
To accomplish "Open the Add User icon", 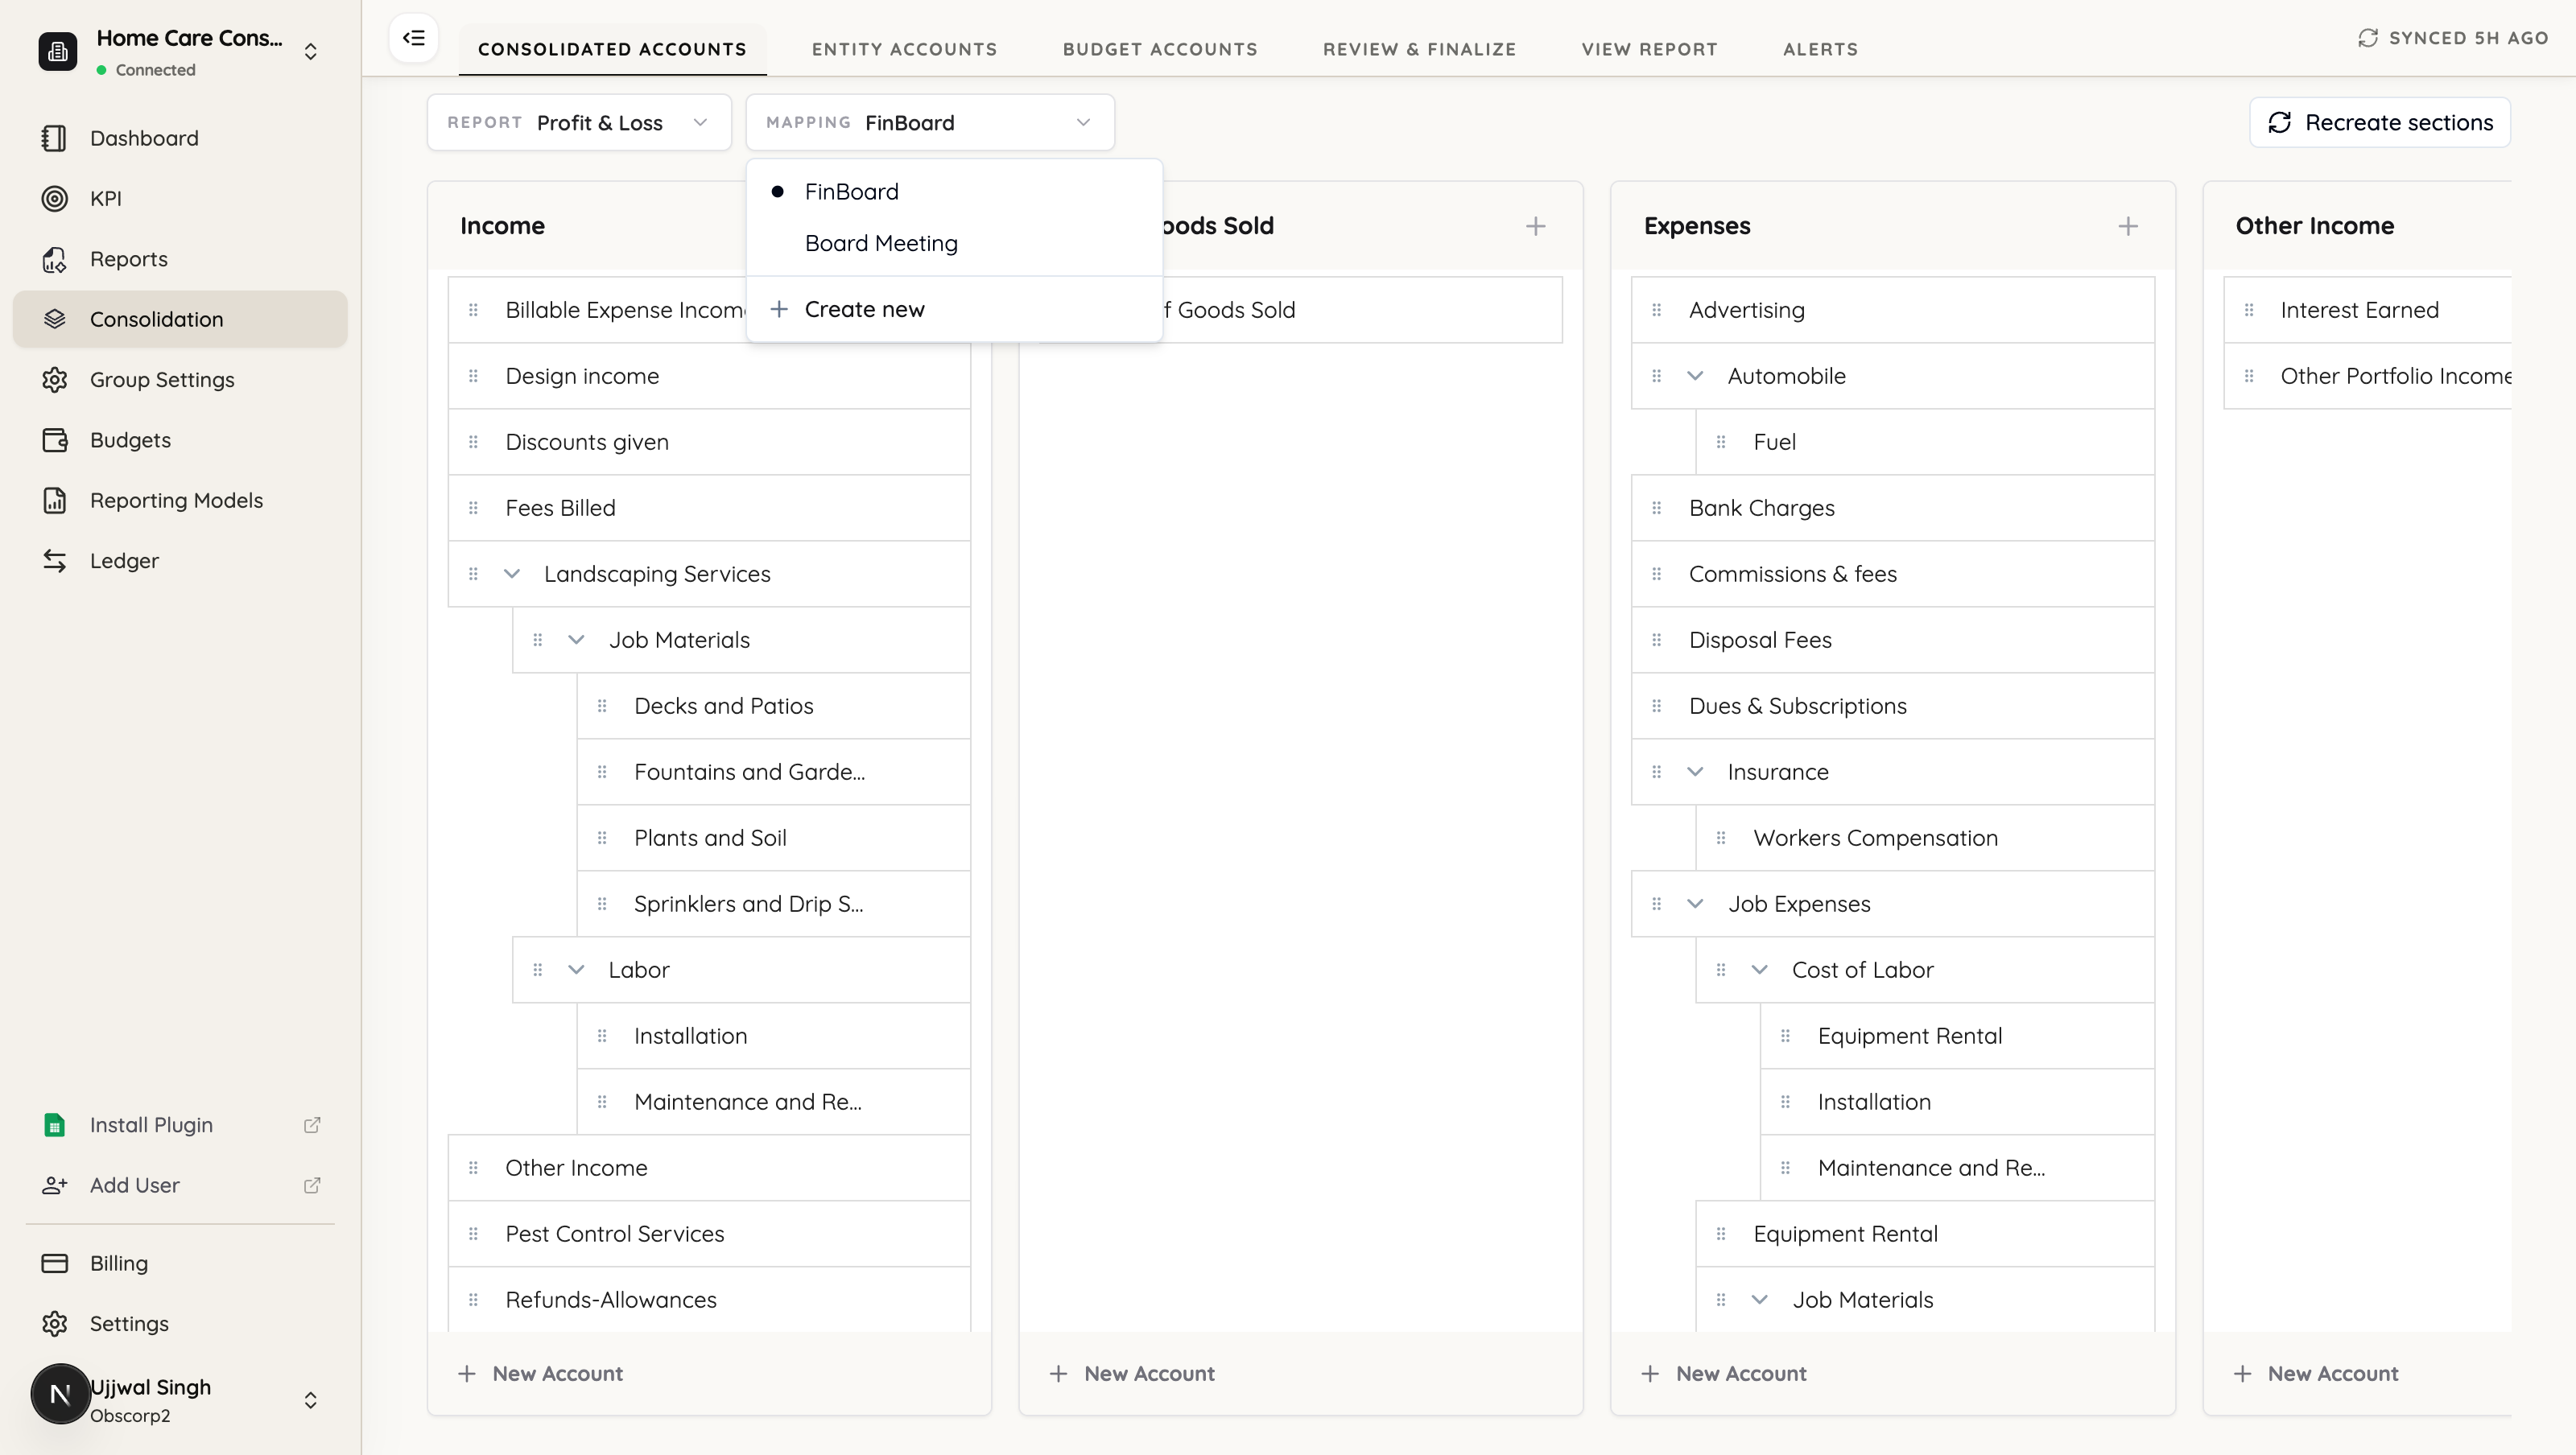I will click(55, 1185).
